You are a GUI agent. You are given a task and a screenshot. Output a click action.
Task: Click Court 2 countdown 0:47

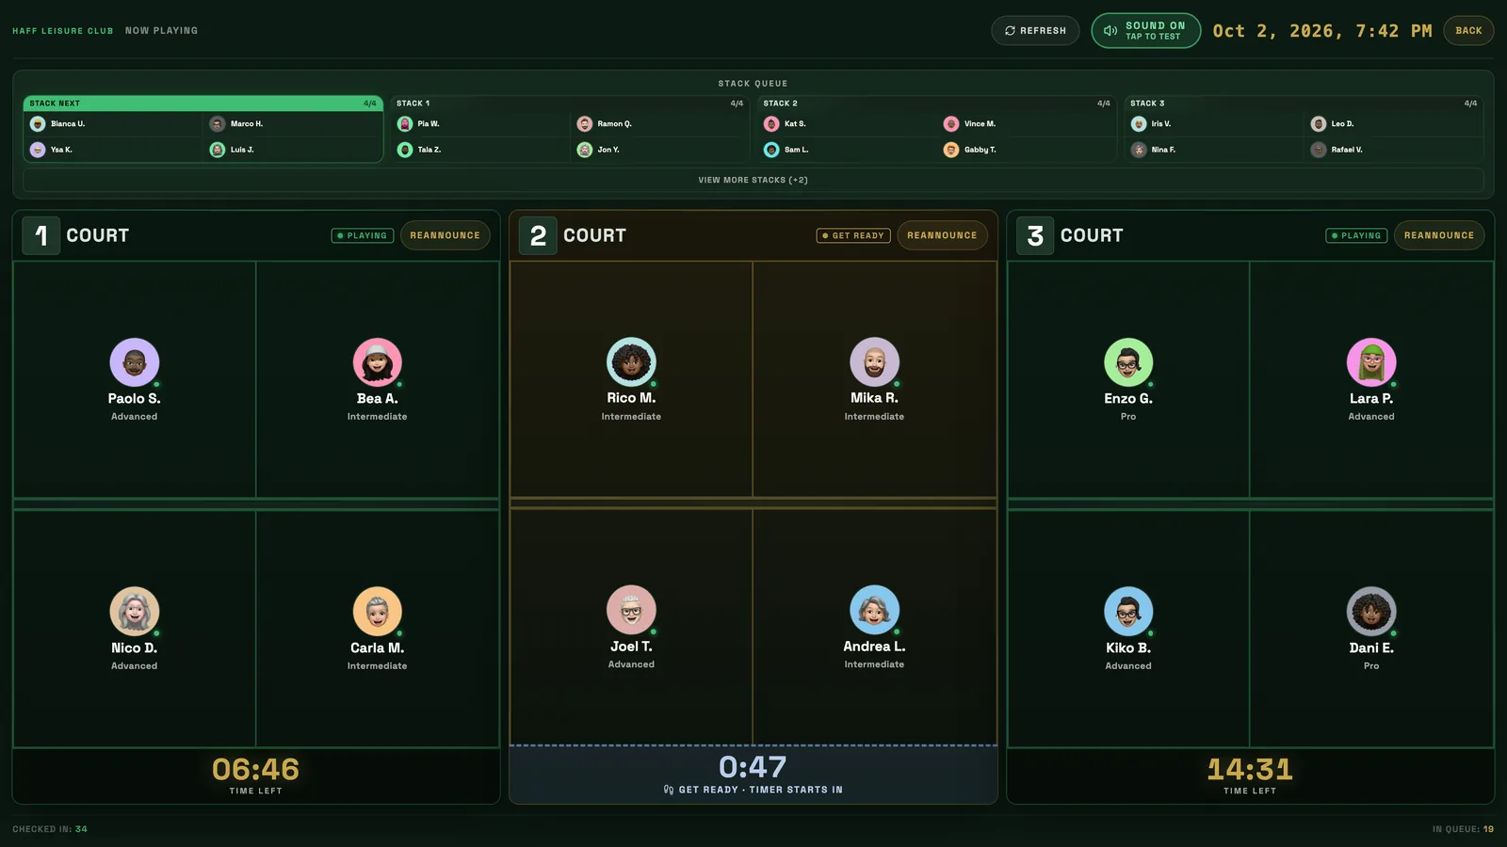point(753,767)
